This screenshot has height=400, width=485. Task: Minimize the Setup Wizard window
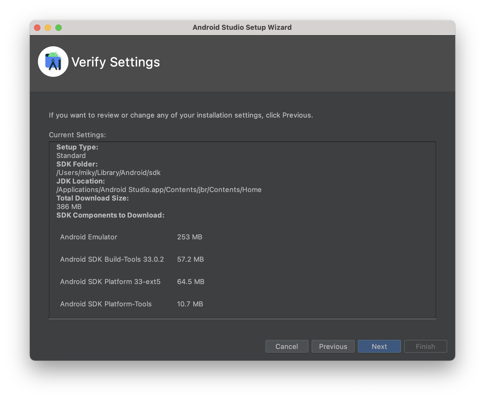[x=48, y=28]
